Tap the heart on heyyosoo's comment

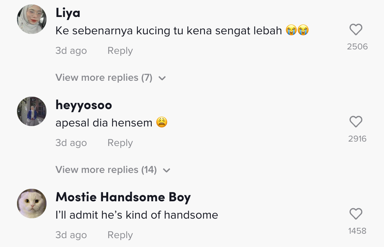click(356, 122)
